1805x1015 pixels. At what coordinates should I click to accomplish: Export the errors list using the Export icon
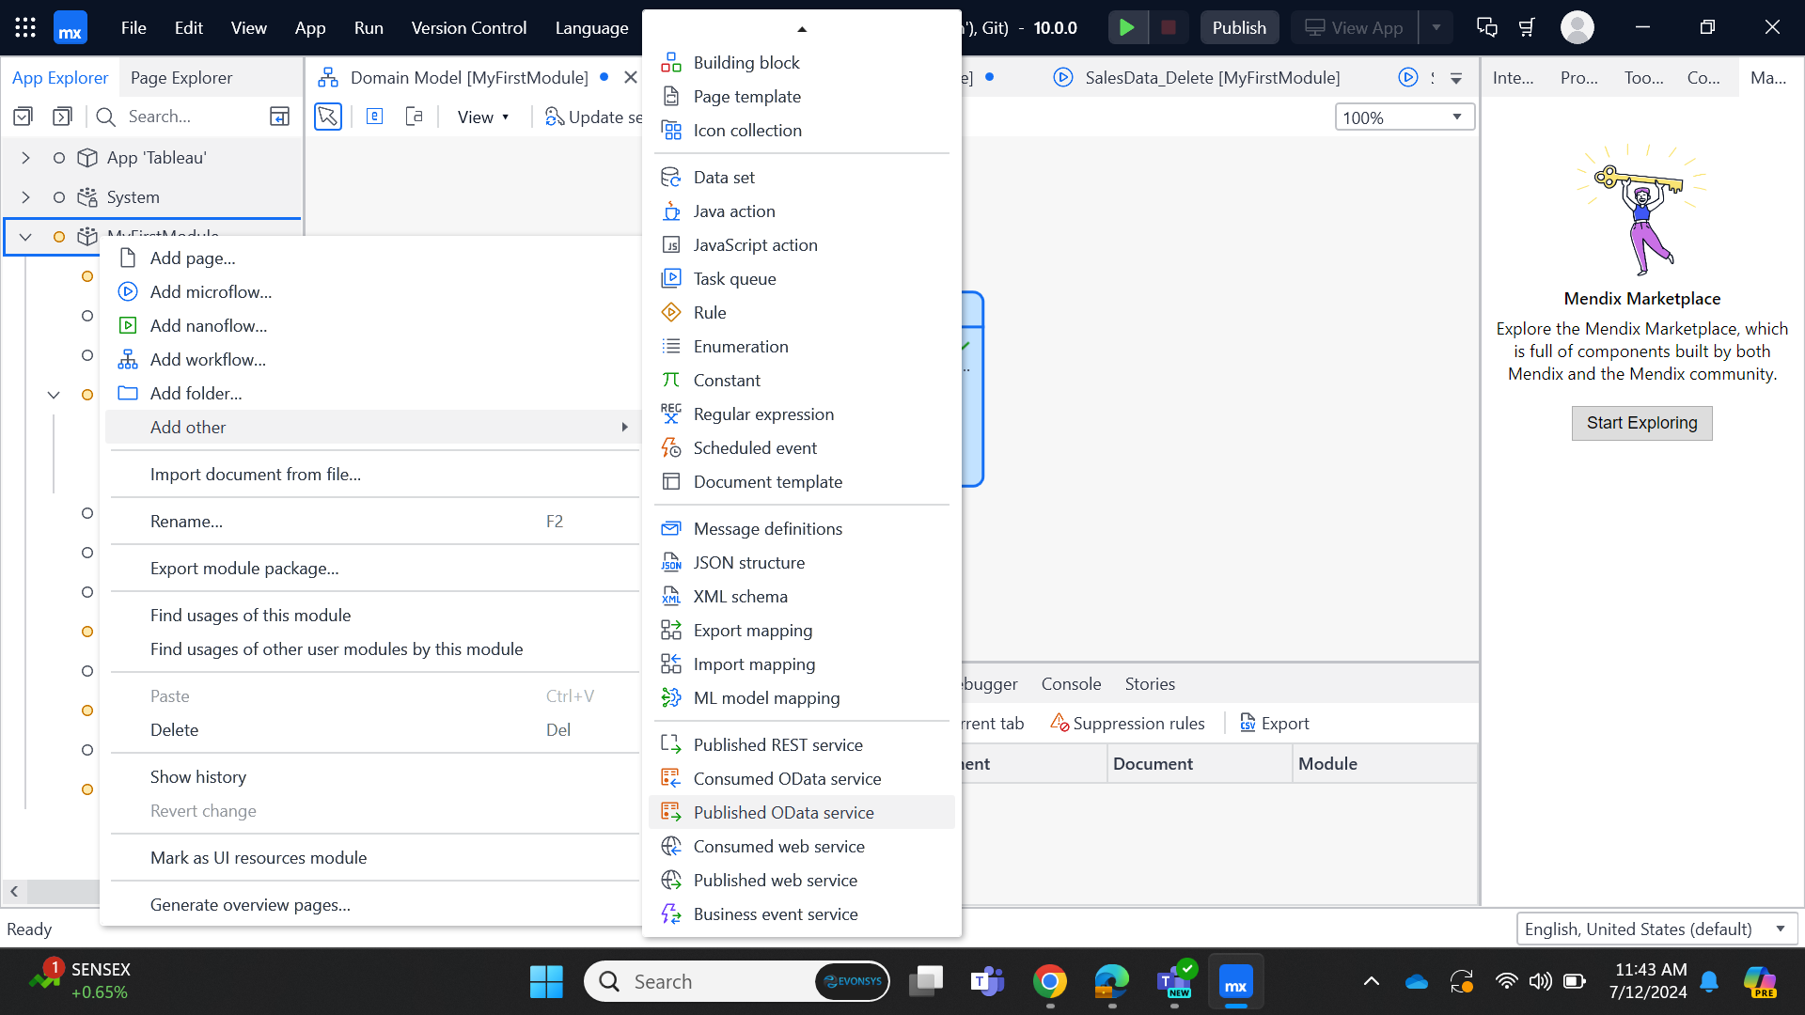coord(1275,723)
